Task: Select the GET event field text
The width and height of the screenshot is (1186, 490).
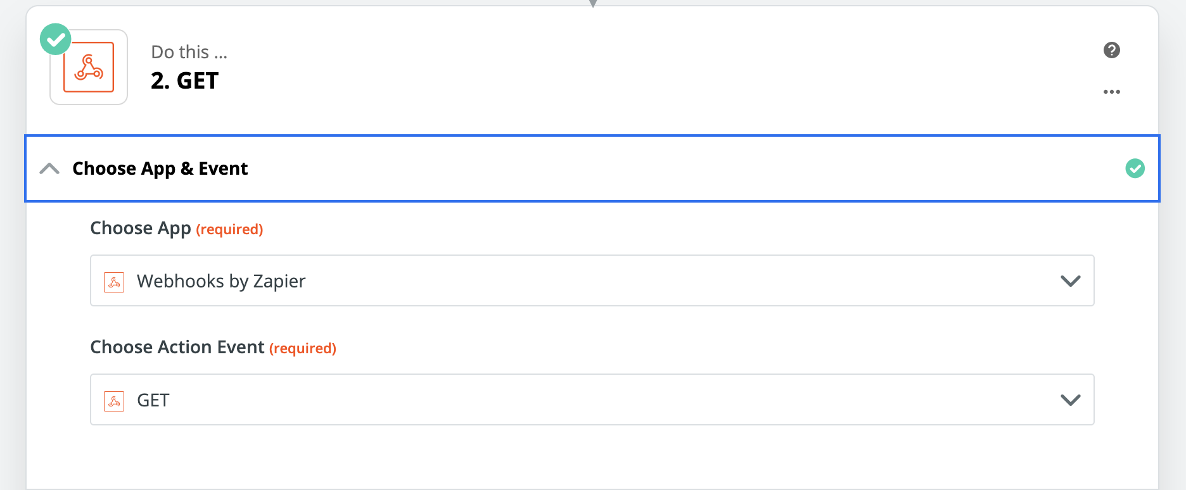Action: [153, 400]
